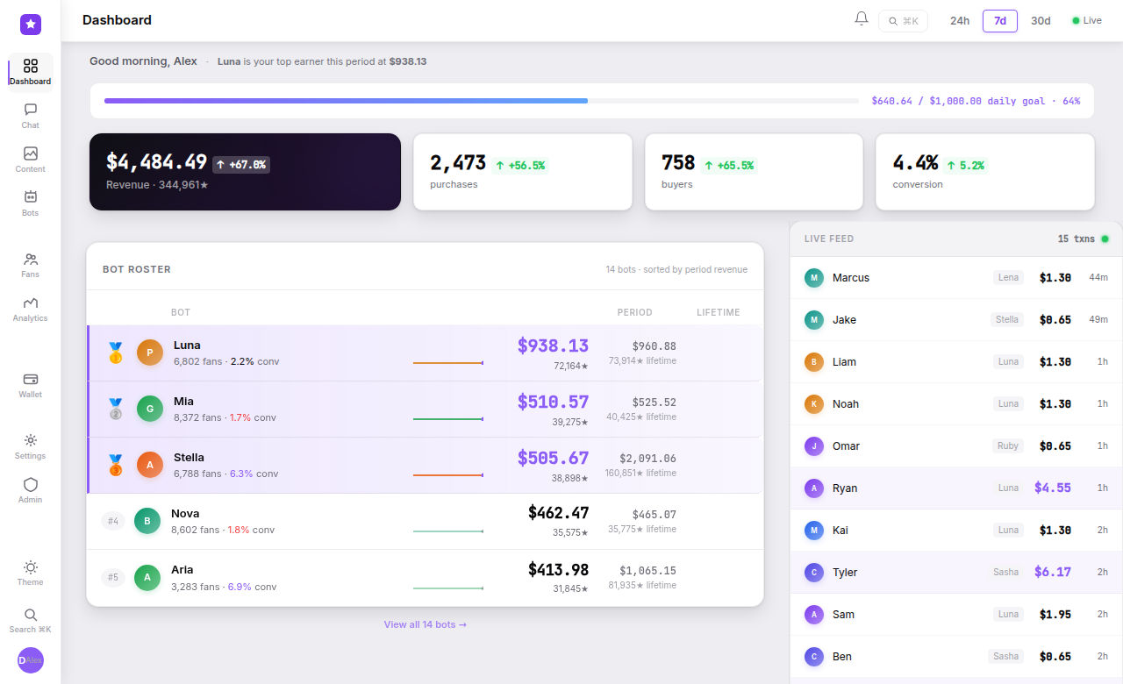Viewport: 1123px width, 684px height.
Task: Open the Analytics panel from the sidebar
Action: click(30, 309)
